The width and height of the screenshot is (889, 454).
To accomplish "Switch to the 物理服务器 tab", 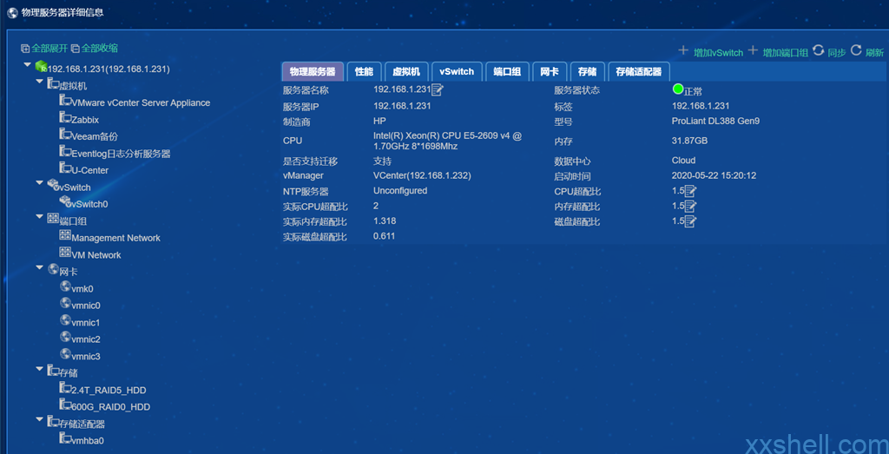I will click(x=313, y=72).
